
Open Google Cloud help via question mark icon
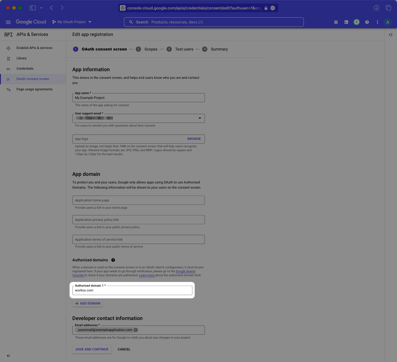coord(367,22)
